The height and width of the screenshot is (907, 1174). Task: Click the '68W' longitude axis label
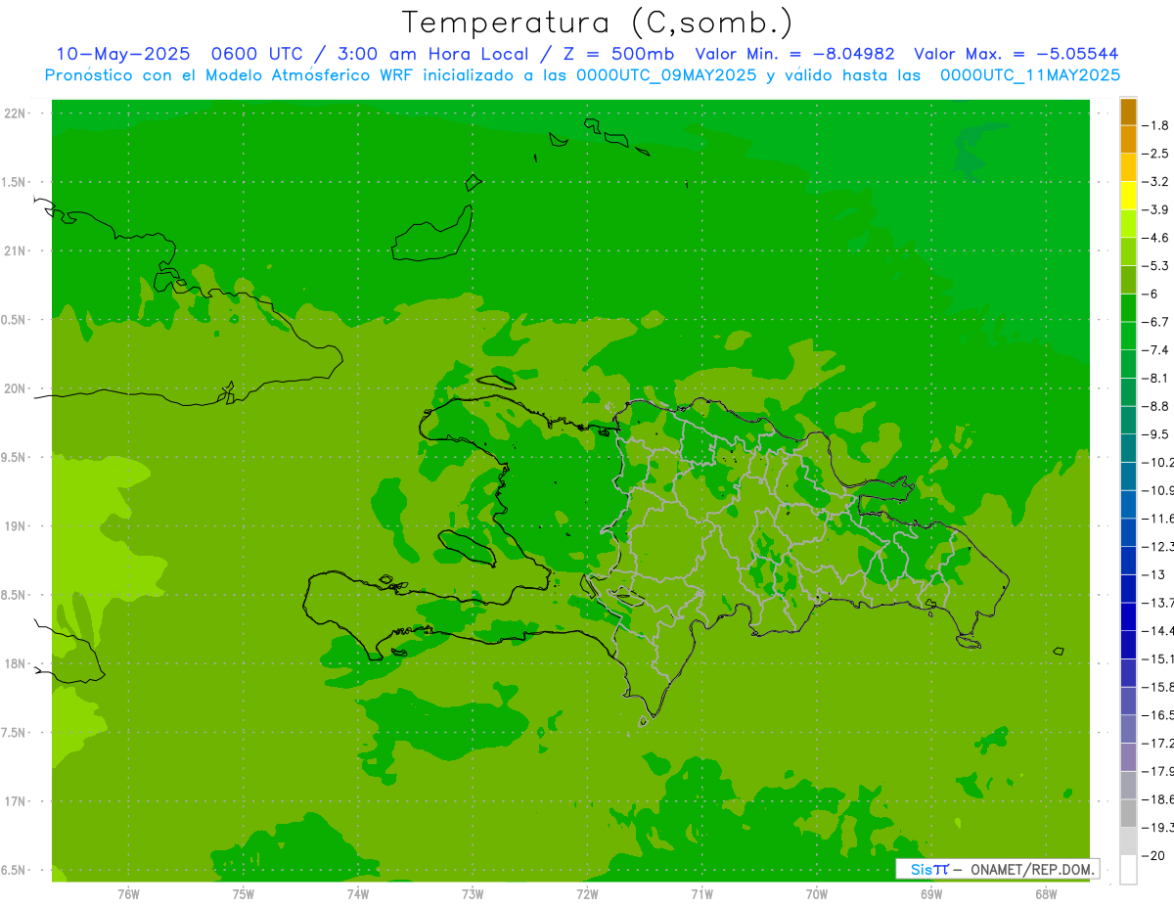pos(1046,893)
